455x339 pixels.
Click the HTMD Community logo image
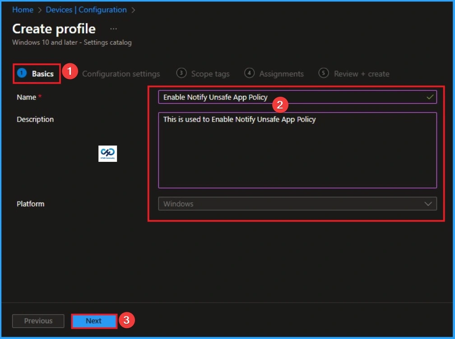pyautogui.click(x=107, y=154)
